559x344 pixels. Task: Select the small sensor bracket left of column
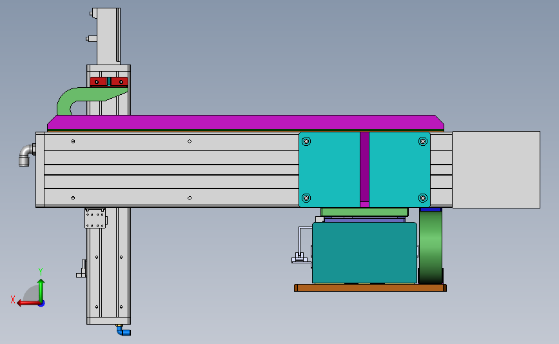click(82, 269)
